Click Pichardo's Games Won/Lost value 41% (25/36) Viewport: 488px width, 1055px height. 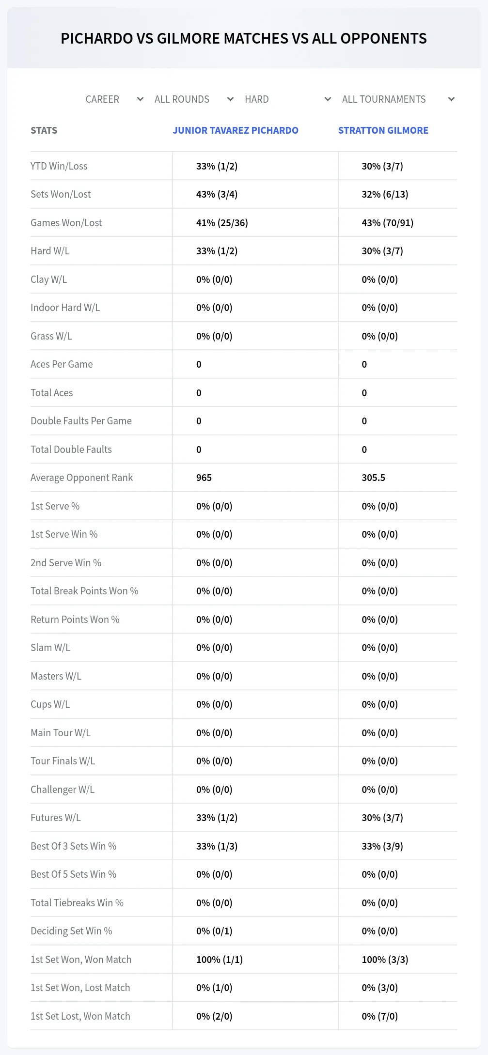(222, 223)
